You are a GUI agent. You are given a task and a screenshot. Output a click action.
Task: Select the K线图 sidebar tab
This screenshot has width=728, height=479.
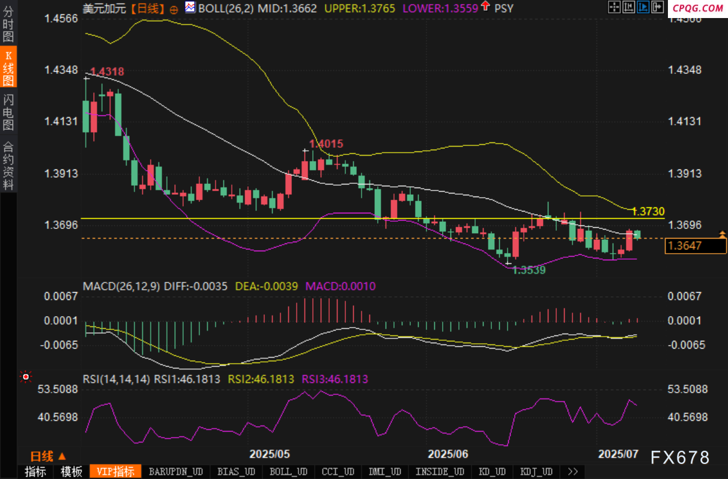[x=8, y=67]
